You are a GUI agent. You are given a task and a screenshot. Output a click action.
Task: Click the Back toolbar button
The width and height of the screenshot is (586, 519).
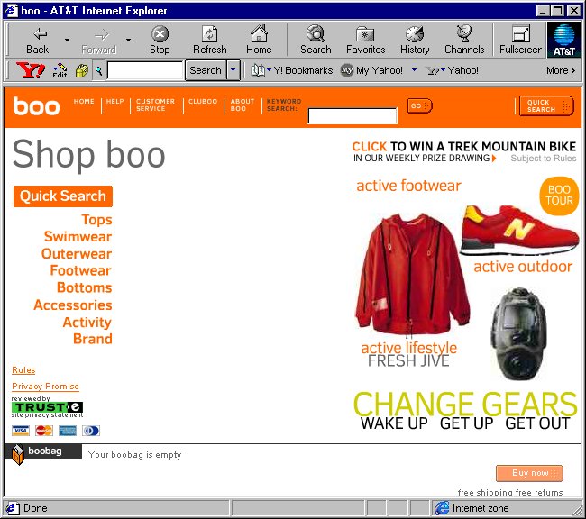(37, 40)
